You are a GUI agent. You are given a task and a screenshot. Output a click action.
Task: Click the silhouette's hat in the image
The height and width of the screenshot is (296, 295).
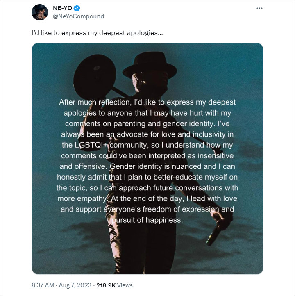150,65
